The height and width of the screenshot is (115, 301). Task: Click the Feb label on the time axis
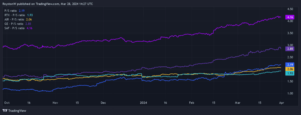click(192, 103)
